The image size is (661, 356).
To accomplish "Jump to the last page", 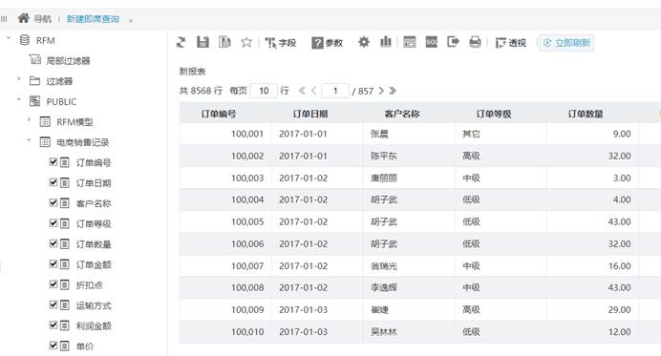I will tap(393, 91).
